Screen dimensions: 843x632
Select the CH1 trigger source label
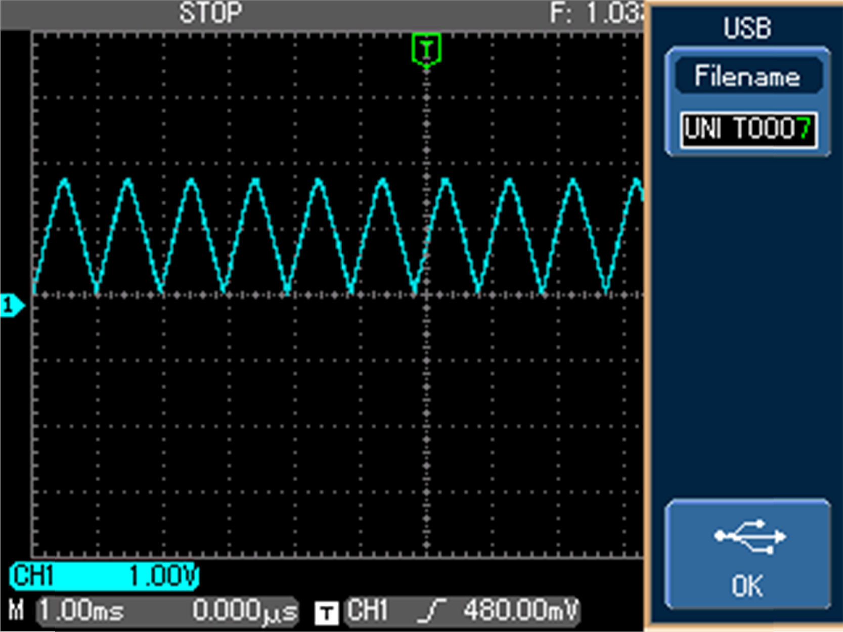[x=368, y=610]
